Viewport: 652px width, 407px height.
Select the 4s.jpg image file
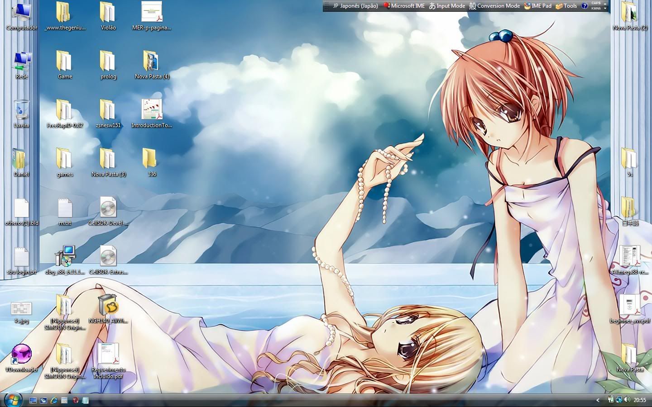click(21, 312)
